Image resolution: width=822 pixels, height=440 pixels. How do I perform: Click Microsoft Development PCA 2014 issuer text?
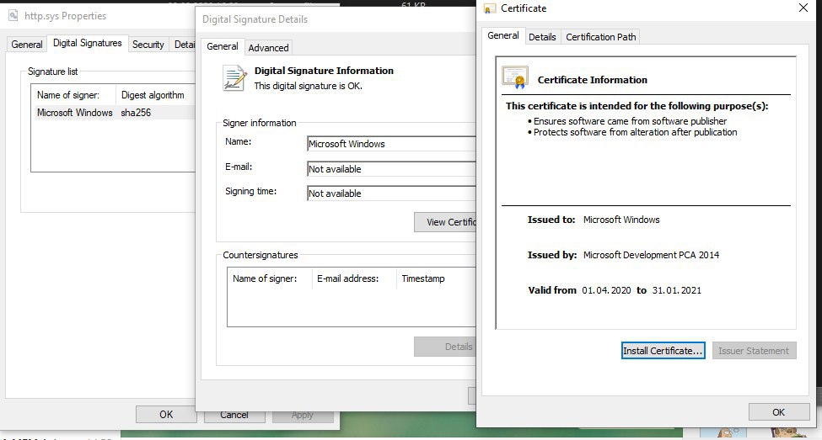tap(651, 255)
